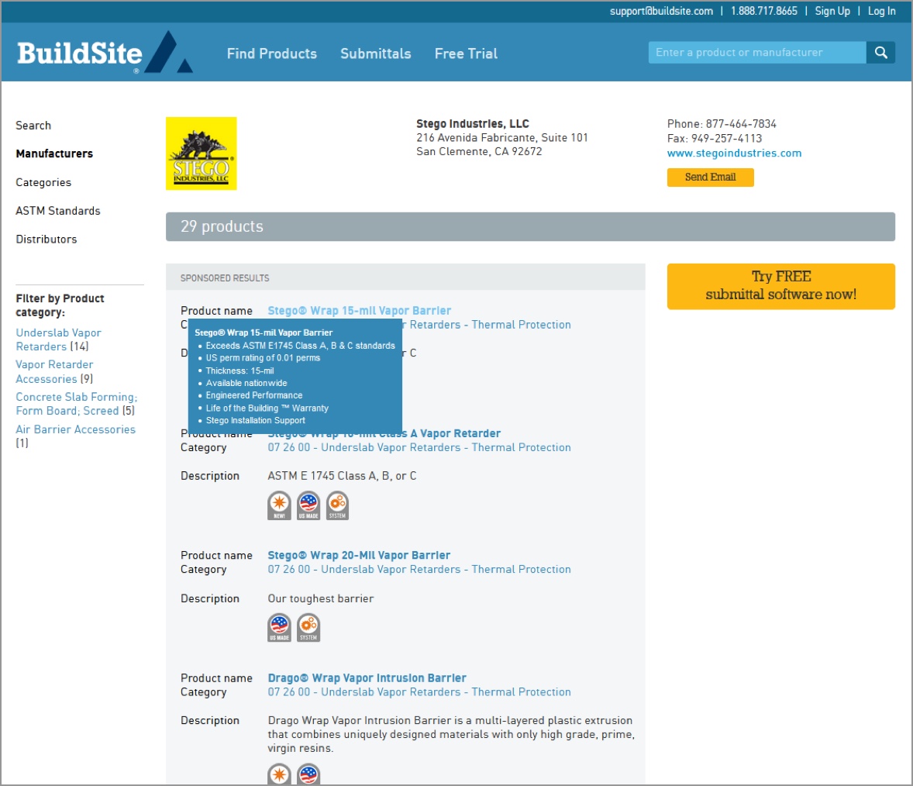
Task: Click category link under 20-Mil Vapor Barrier
Action: 419,570
